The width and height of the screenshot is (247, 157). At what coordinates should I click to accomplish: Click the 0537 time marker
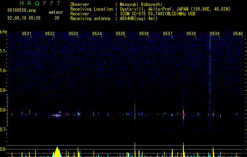(168, 33)
